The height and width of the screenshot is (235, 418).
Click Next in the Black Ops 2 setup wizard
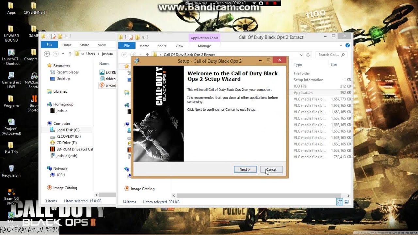point(245,169)
